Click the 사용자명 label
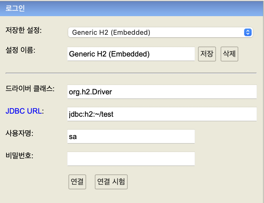 click(19, 133)
